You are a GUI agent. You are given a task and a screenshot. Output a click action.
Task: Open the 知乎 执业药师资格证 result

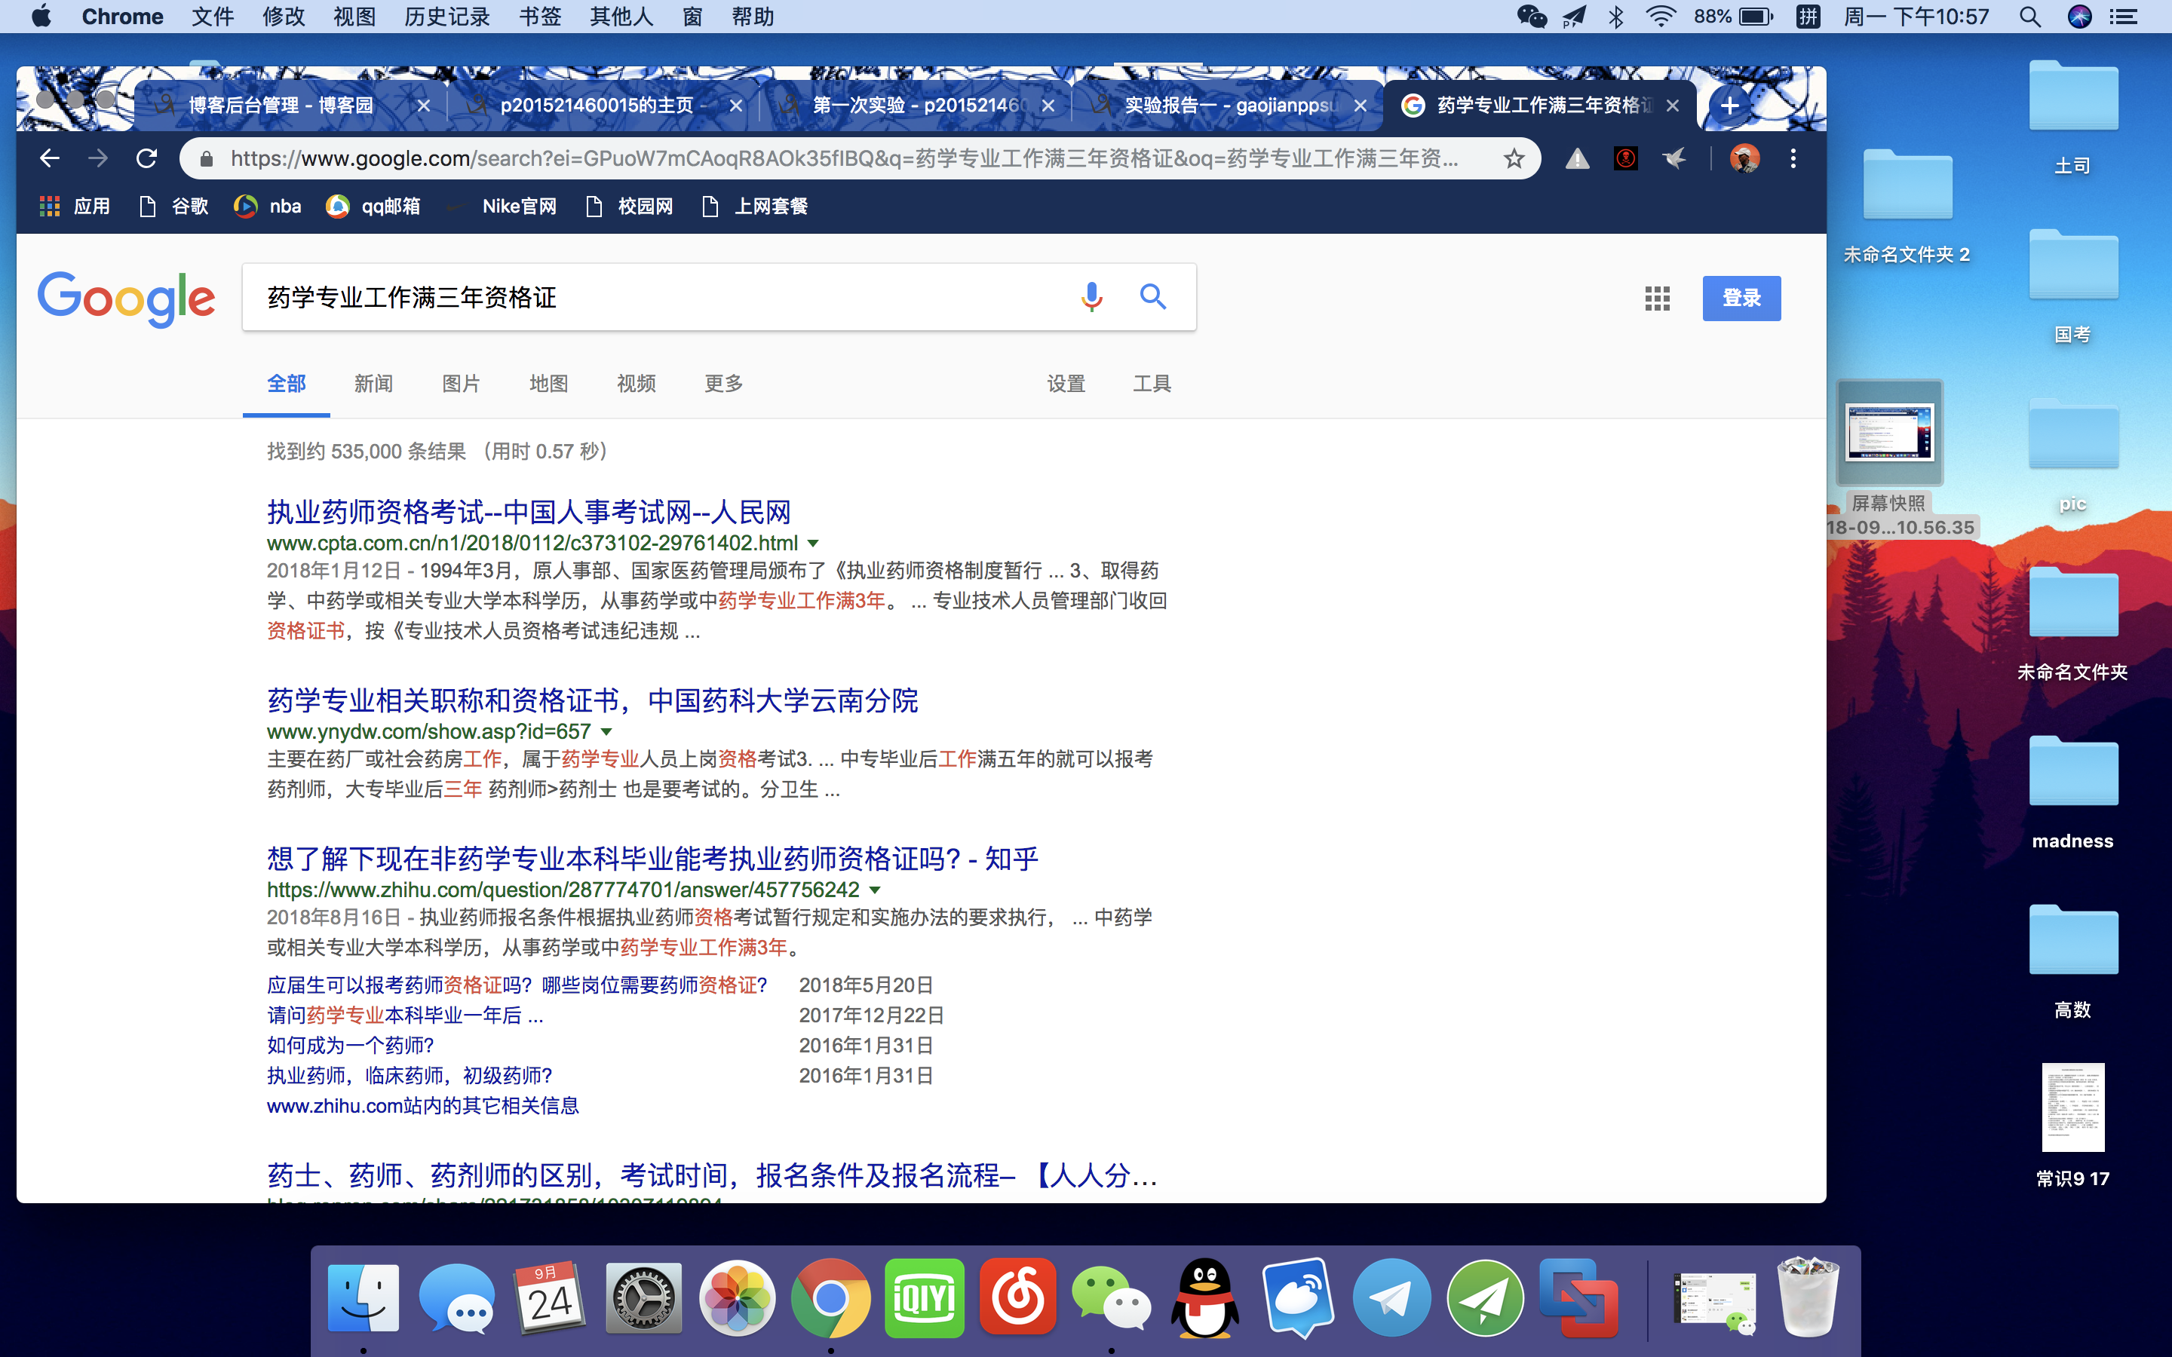click(x=652, y=859)
